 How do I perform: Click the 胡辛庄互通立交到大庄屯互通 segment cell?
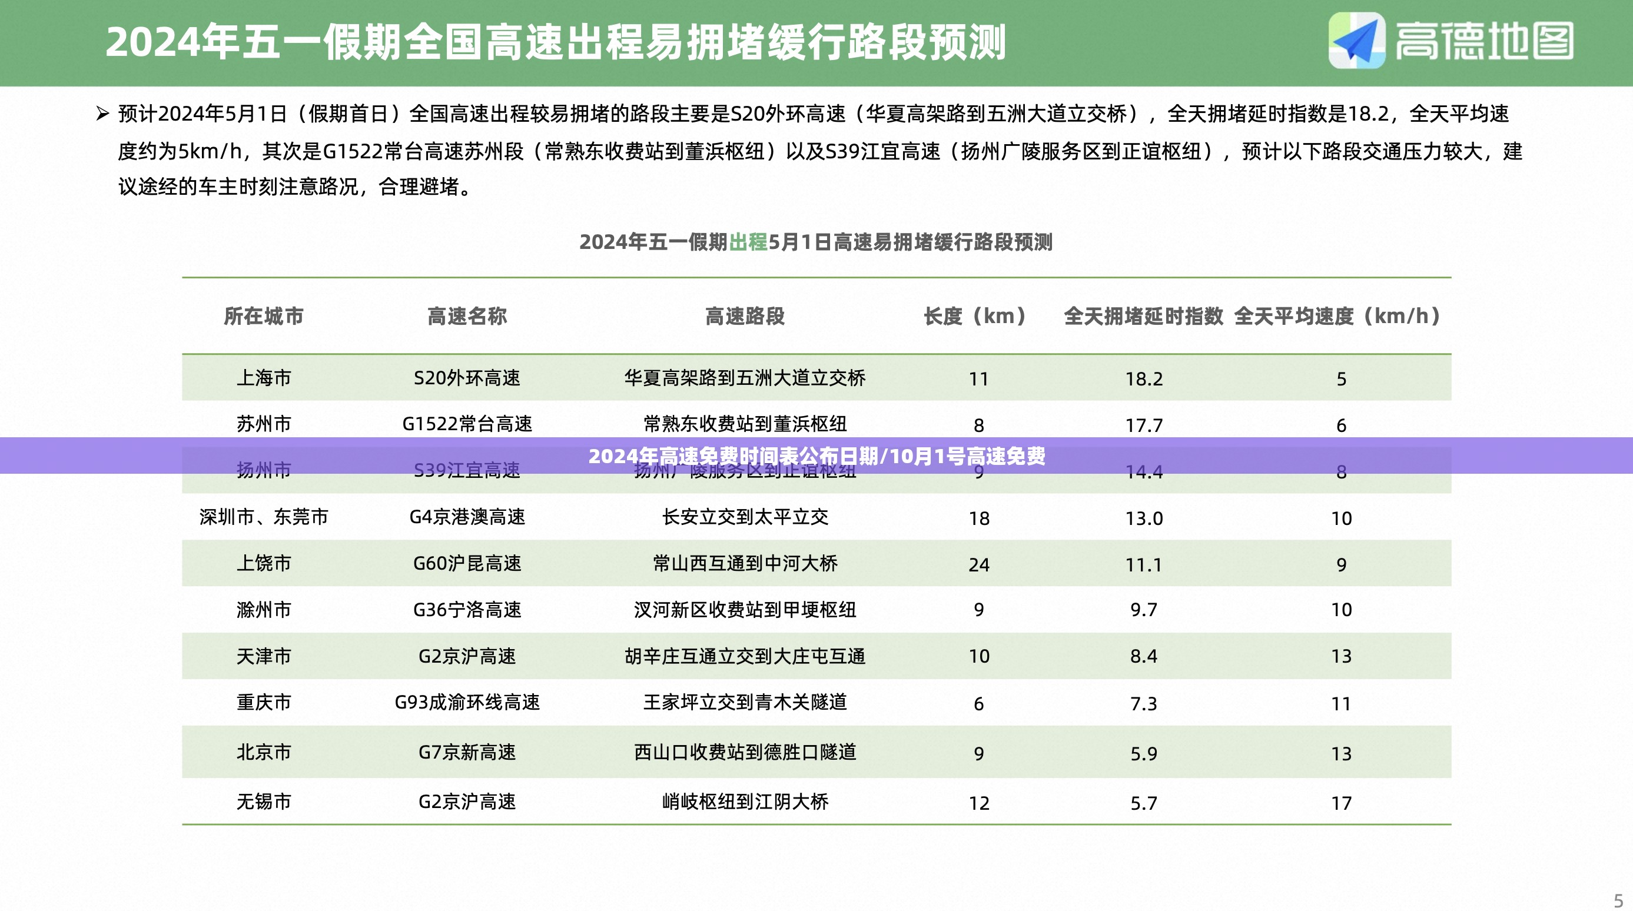745,656
